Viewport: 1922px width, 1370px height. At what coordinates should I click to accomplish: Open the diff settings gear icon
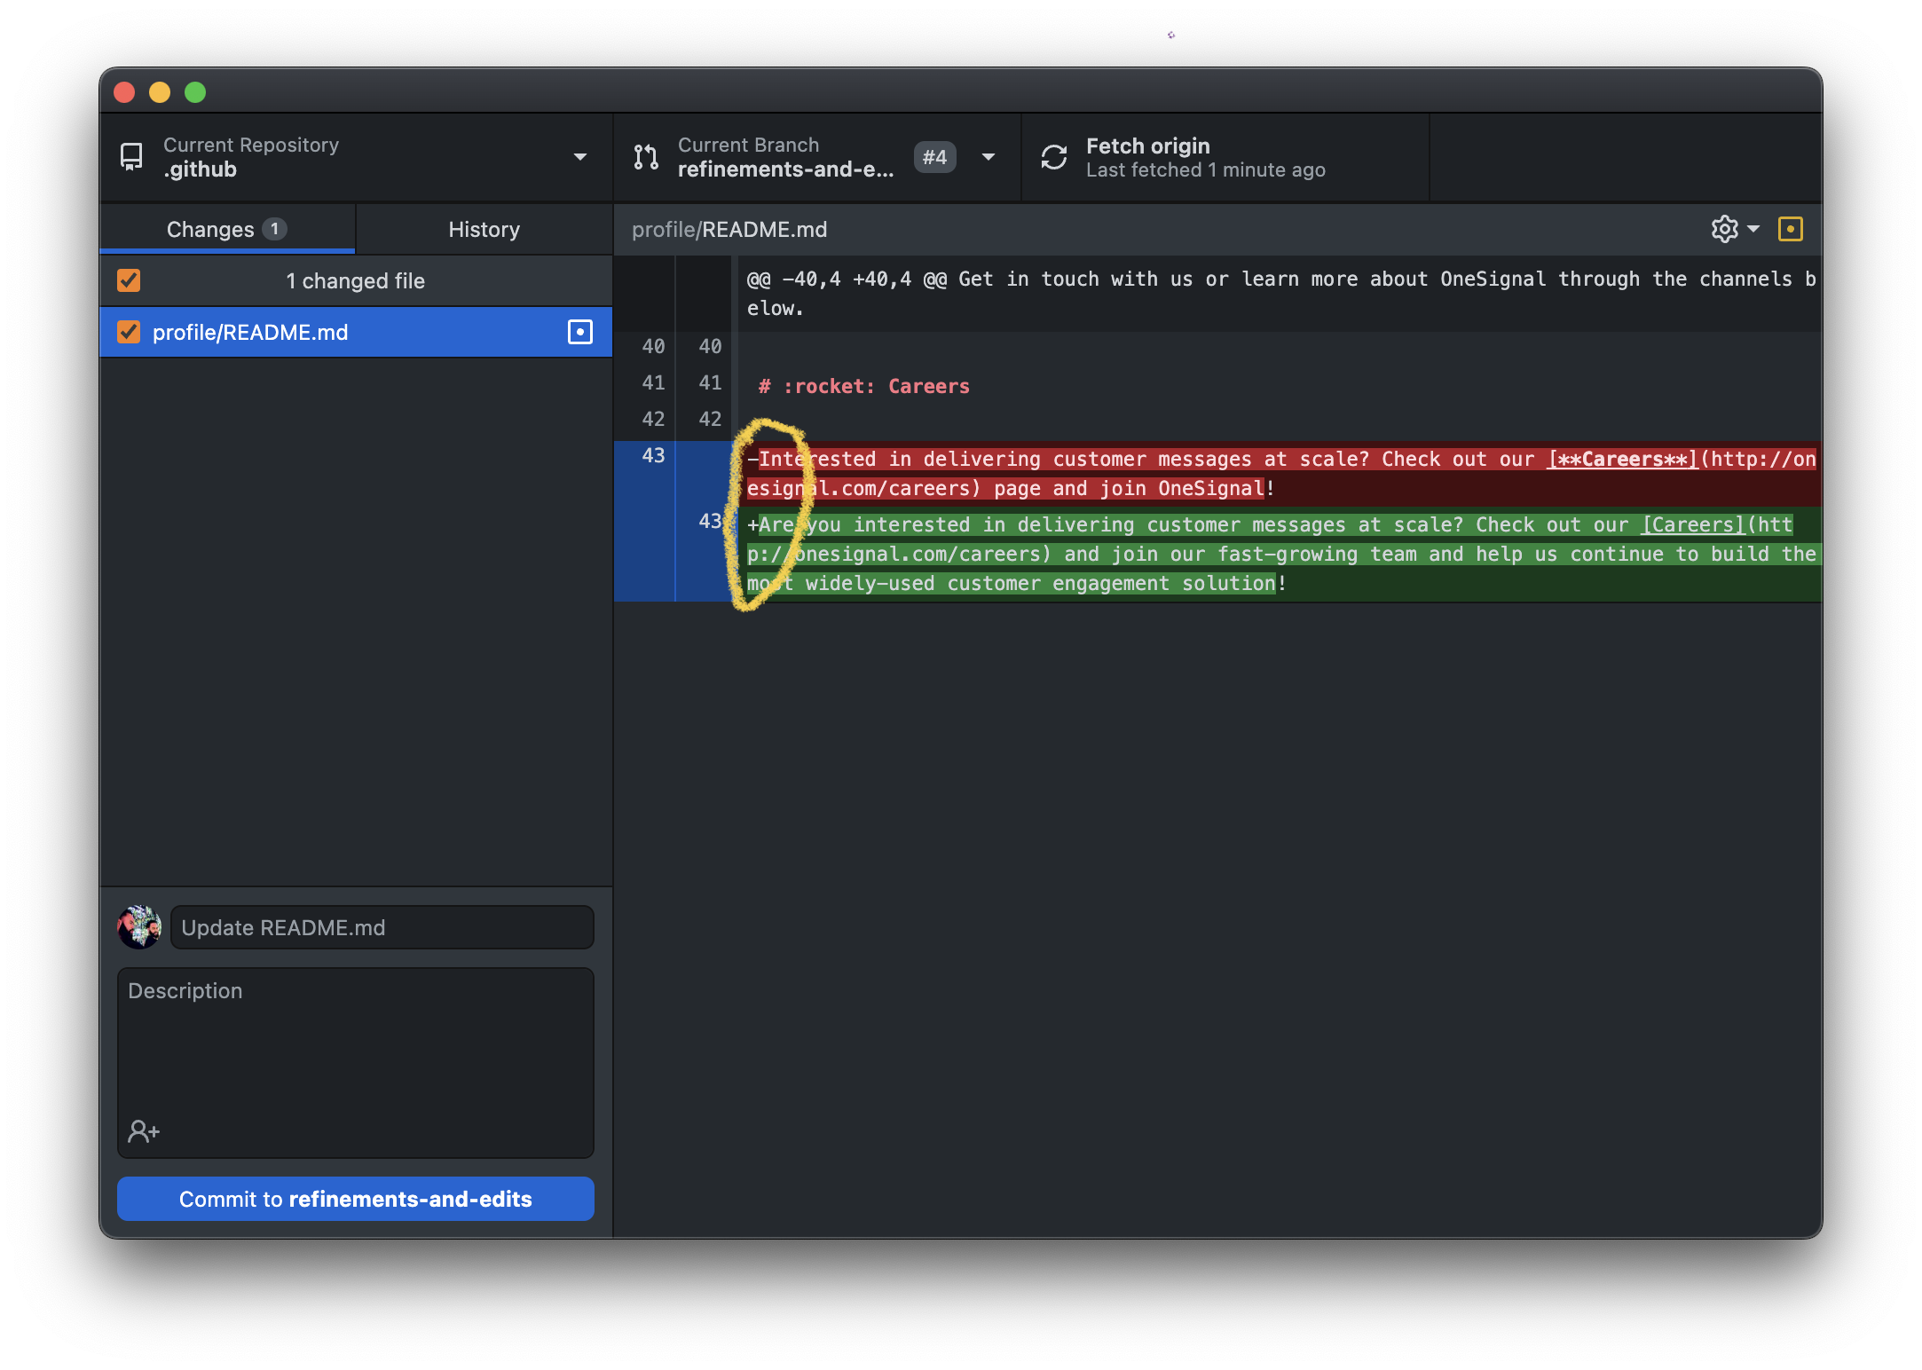(1725, 229)
